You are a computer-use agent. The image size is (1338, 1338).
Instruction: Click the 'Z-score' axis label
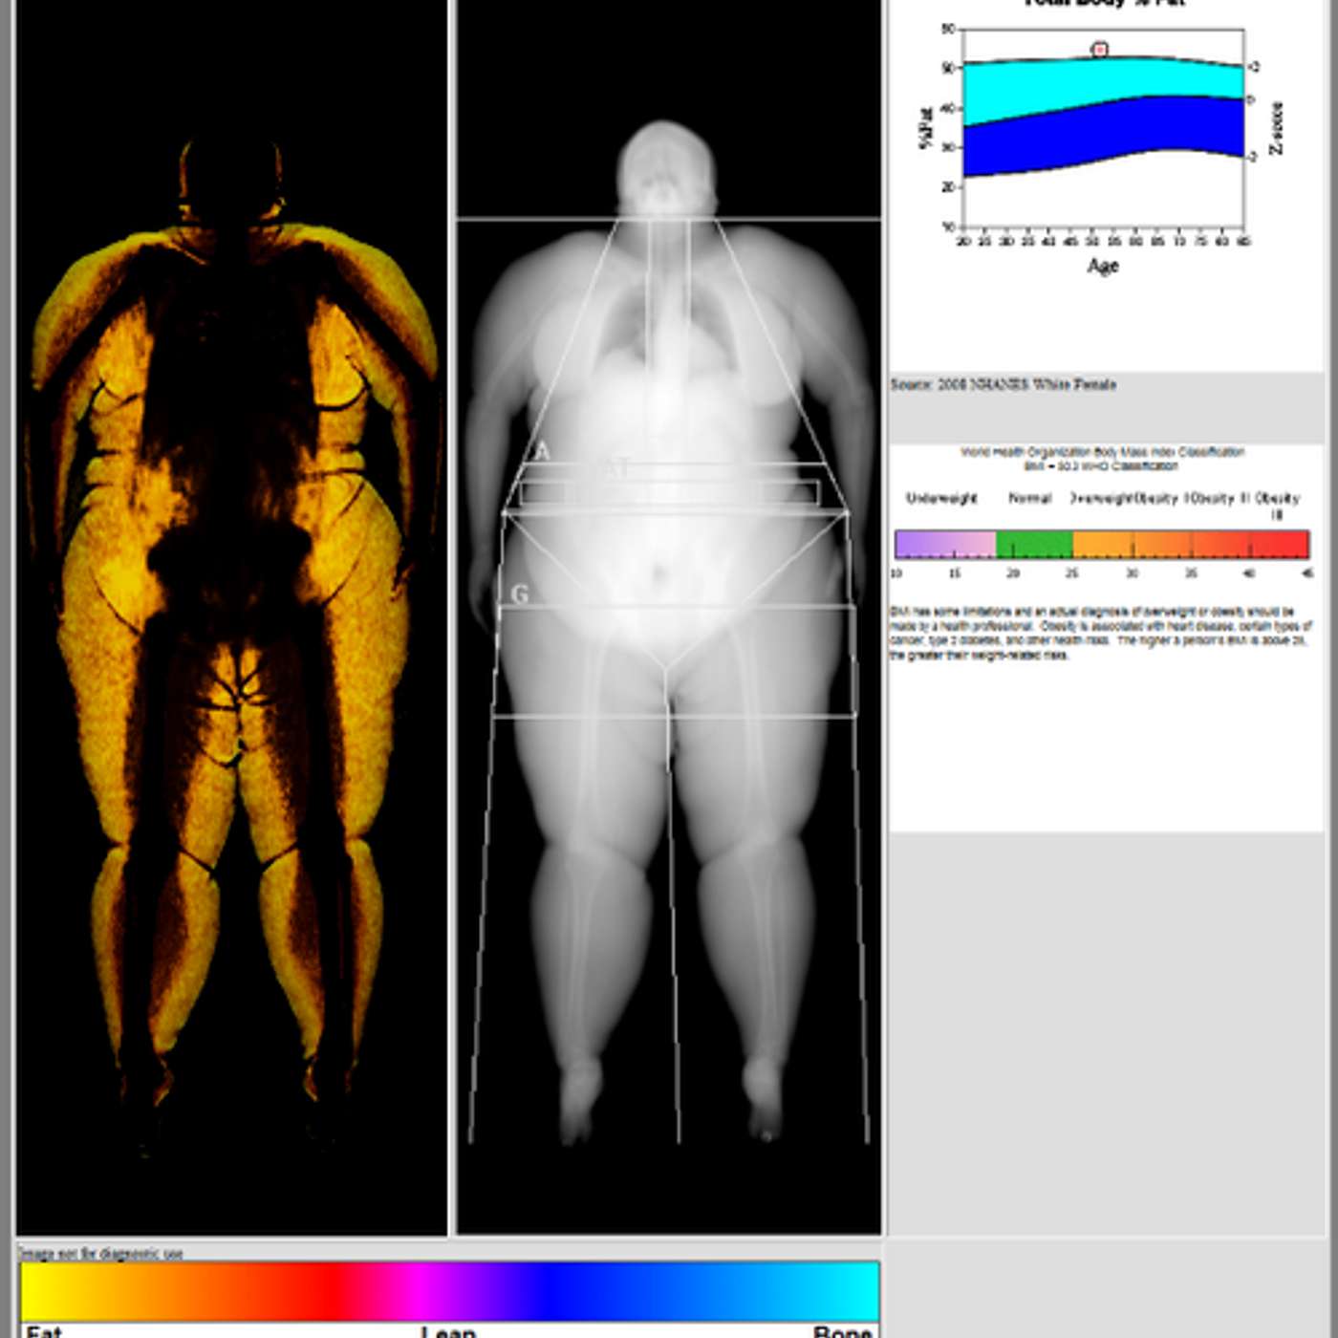[x=1276, y=128]
